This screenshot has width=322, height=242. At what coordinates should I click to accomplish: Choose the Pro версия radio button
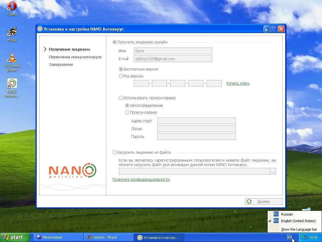pyautogui.click(x=121, y=76)
